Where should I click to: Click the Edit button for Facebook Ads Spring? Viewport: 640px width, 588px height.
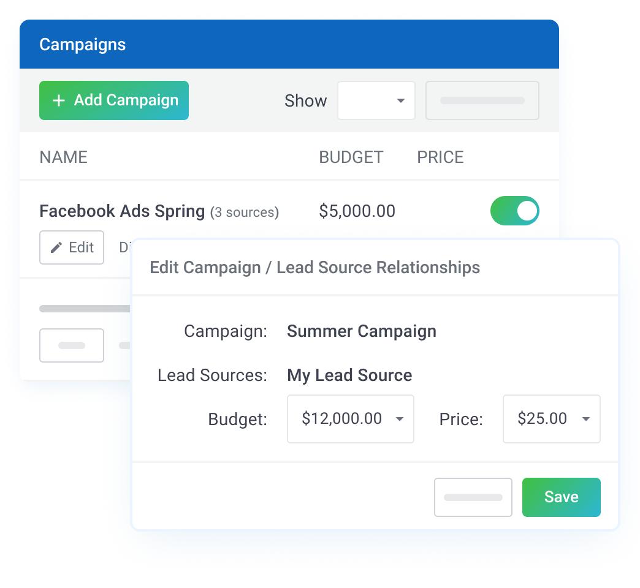(72, 247)
